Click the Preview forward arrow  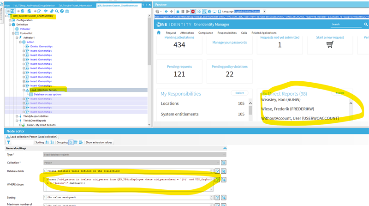[x=171, y=11]
